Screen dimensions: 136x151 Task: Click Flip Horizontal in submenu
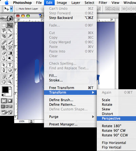(114, 143)
